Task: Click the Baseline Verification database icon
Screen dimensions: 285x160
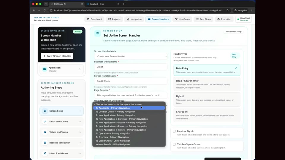Action: [x=45, y=143]
